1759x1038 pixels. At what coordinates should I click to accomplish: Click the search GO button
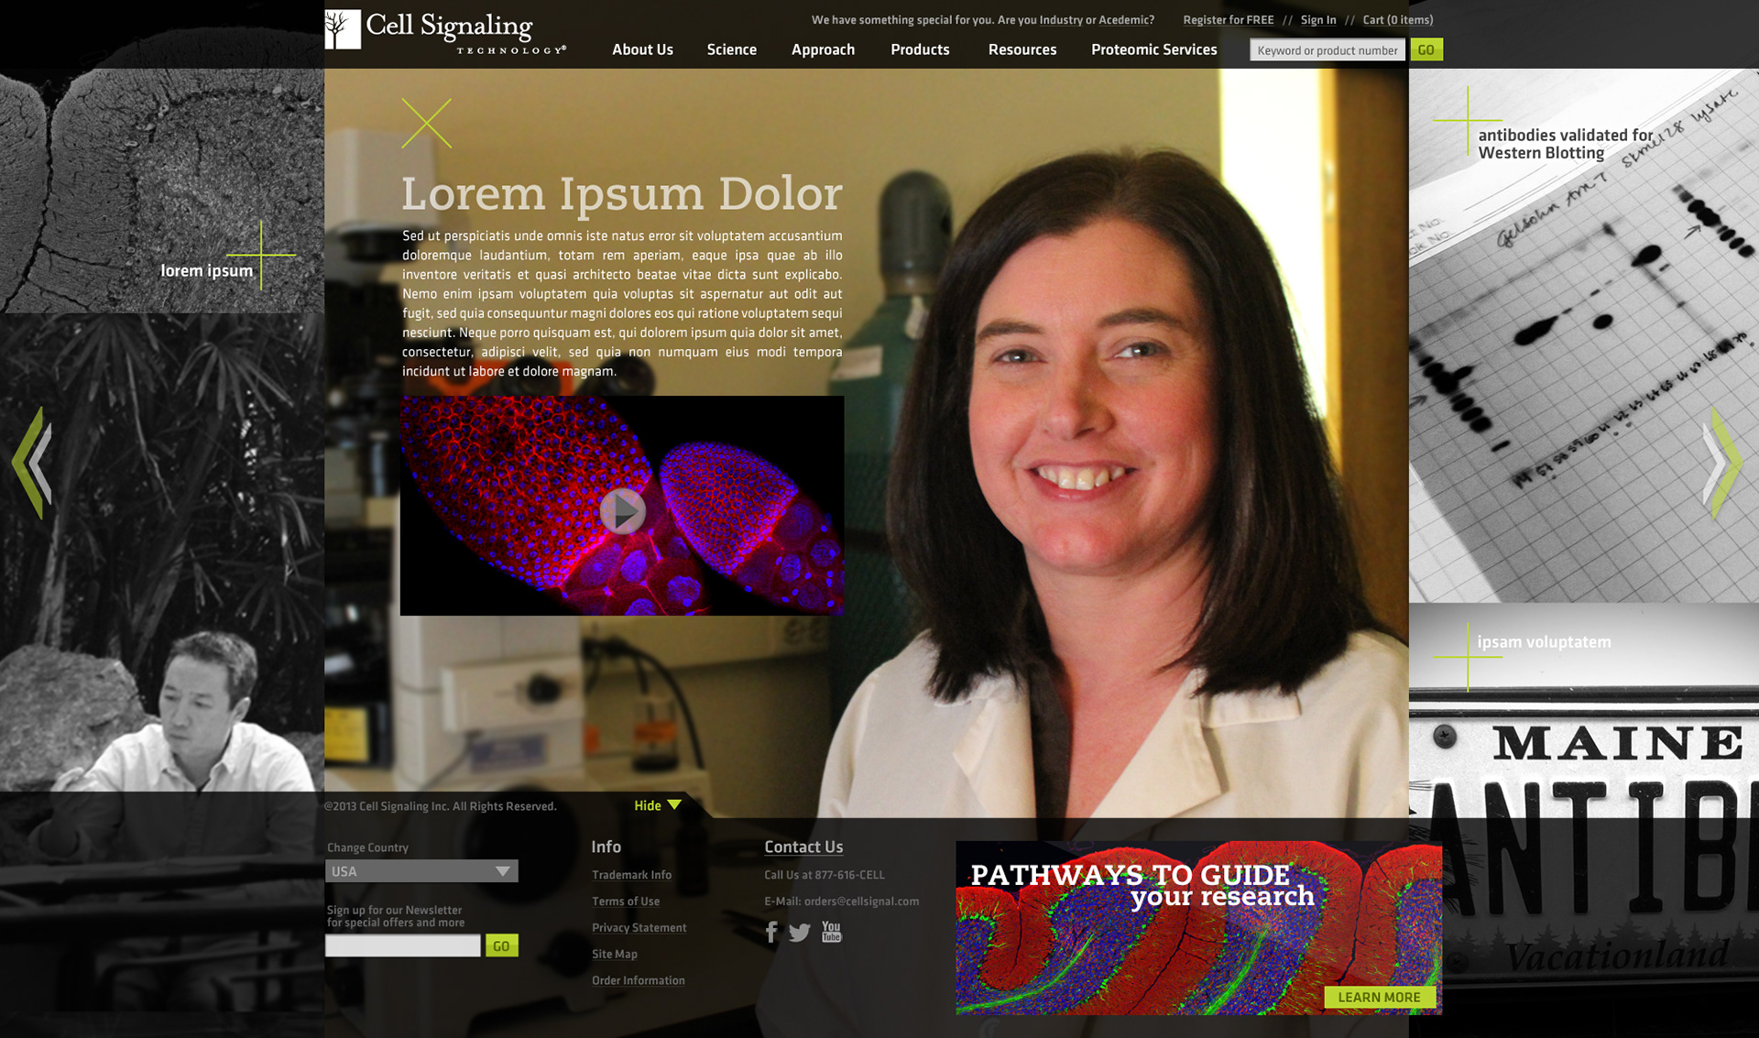click(1426, 49)
